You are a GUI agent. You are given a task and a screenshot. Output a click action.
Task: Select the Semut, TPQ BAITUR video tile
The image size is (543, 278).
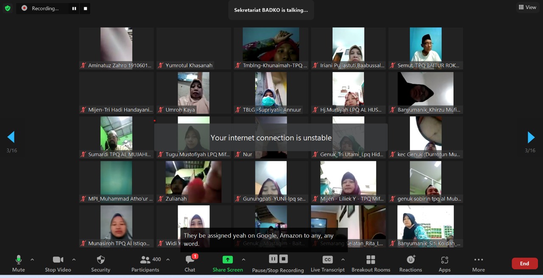(425, 48)
